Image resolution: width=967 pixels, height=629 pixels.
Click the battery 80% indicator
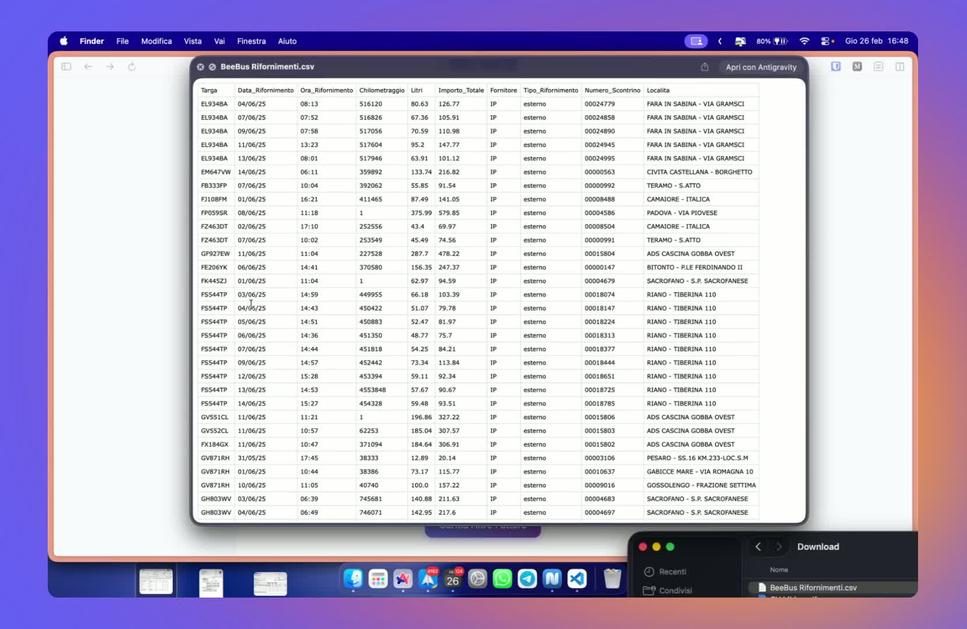[772, 41]
